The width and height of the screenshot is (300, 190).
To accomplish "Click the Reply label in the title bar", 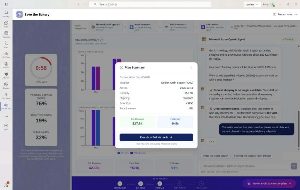I will click(266, 4).
